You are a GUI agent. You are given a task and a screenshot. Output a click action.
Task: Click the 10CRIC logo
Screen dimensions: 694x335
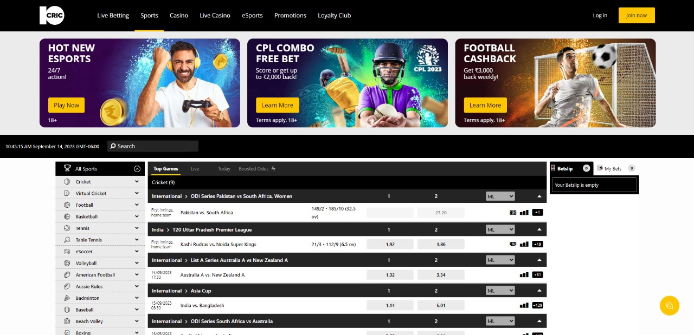click(52, 15)
